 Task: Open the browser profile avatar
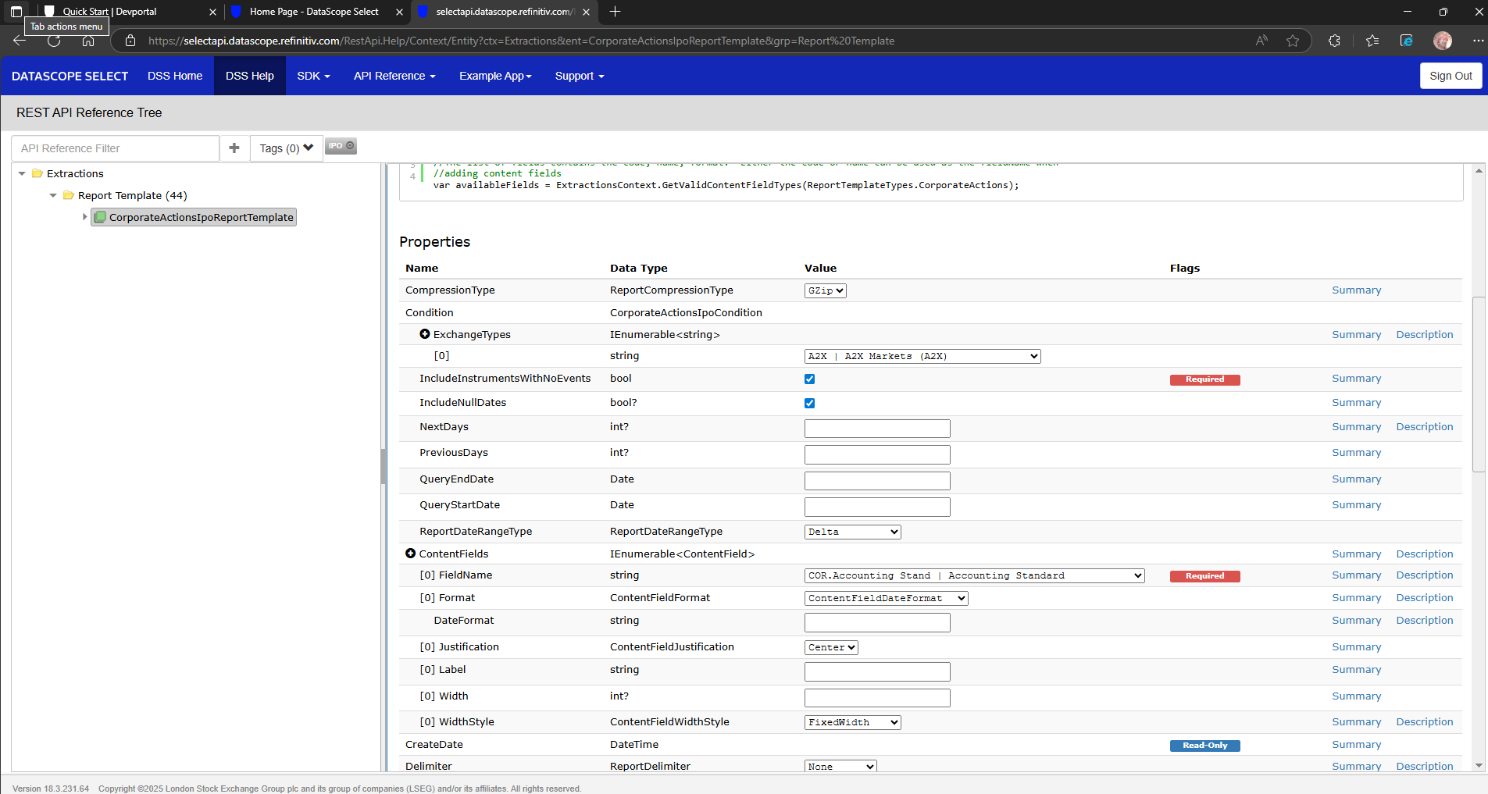pos(1443,41)
